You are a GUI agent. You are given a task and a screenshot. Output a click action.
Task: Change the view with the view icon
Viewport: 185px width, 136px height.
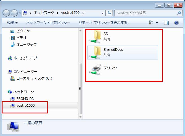coord(151,23)
